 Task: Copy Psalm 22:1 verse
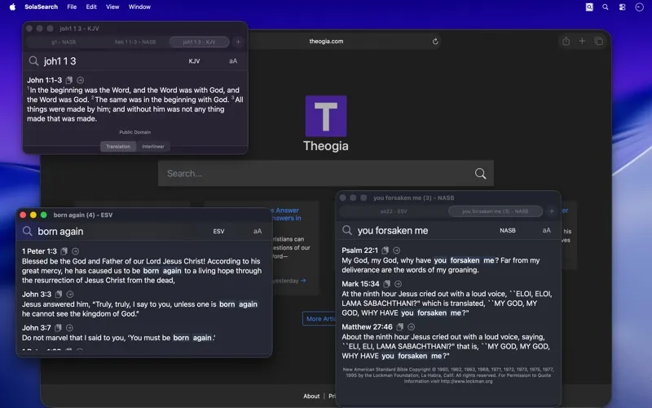click(385, 251)
